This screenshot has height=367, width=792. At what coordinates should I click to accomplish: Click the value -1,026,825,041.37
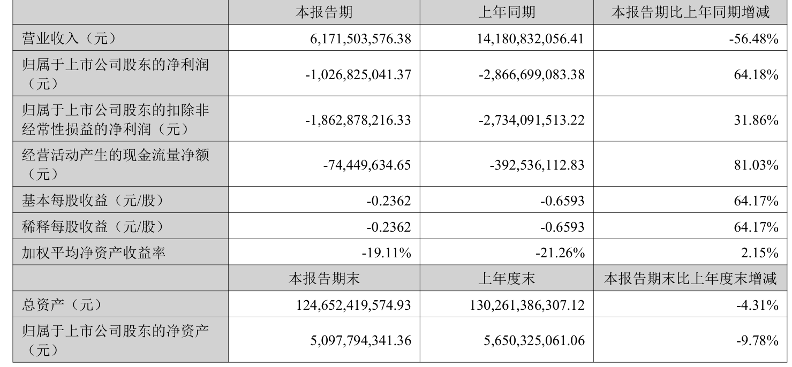coord(358,75)
